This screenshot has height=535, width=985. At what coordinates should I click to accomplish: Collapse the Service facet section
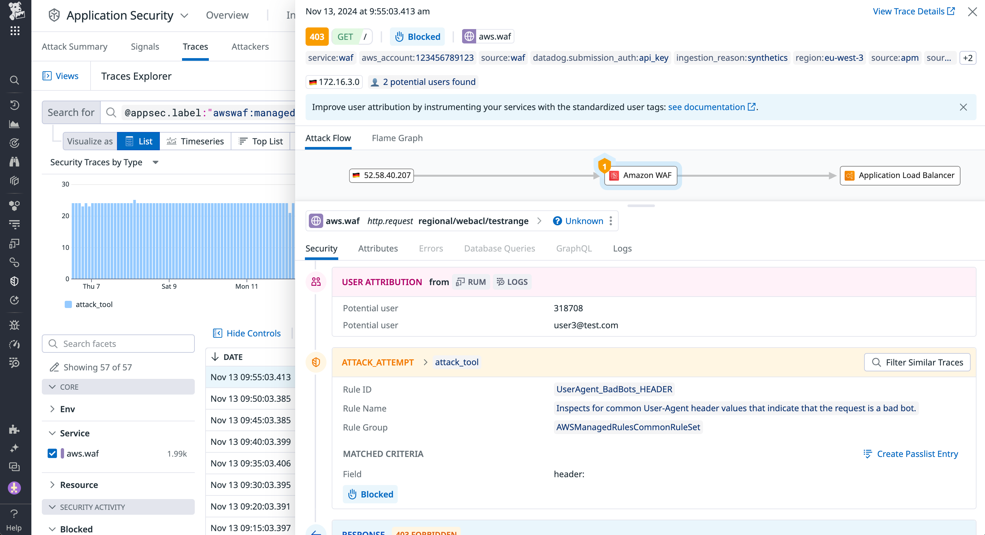[53, 433]
